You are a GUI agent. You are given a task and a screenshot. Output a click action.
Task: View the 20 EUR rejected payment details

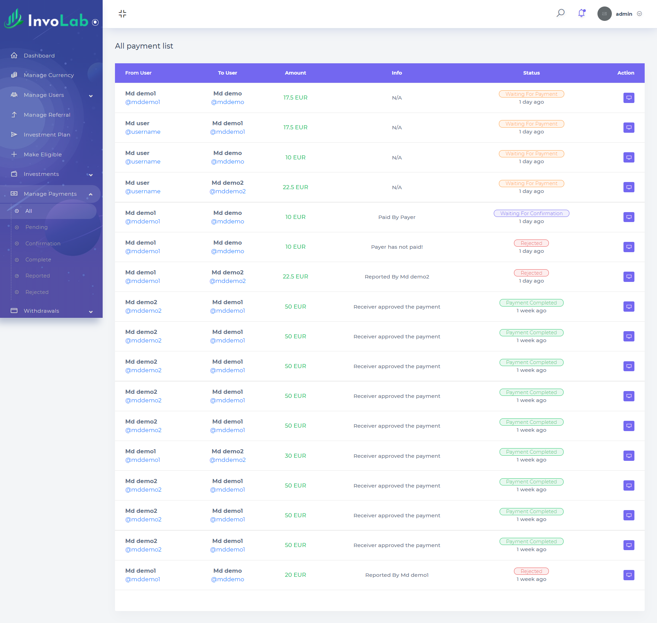coord(629,575)
